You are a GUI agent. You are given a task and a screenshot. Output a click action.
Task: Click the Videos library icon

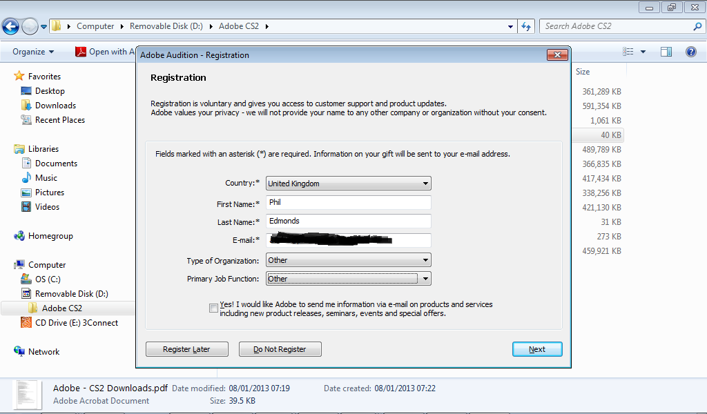27,207
